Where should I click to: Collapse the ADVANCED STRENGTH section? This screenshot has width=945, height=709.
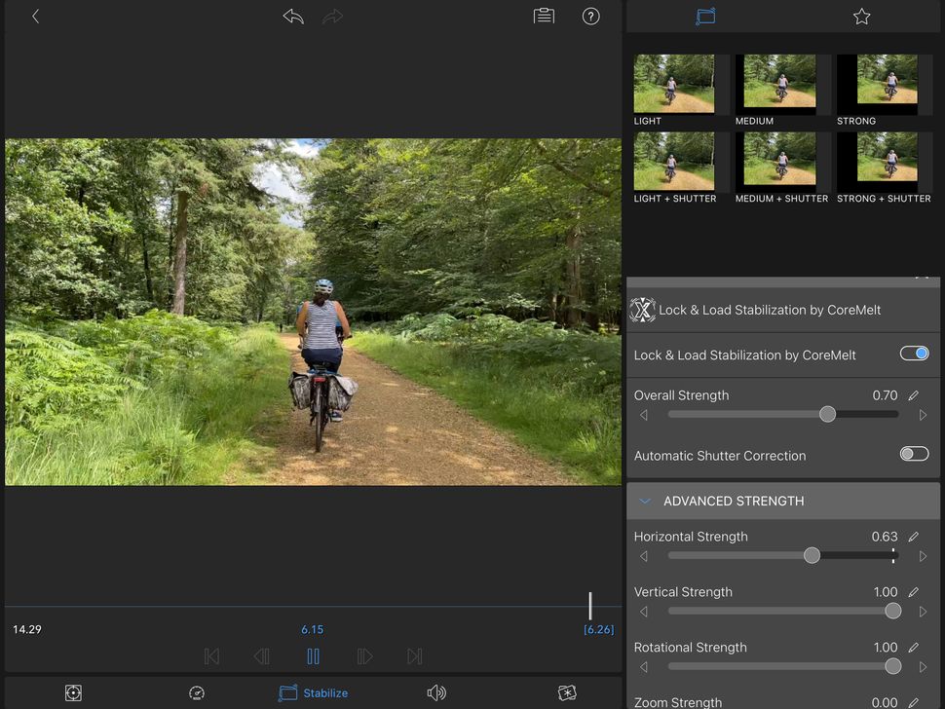[644, 501]
